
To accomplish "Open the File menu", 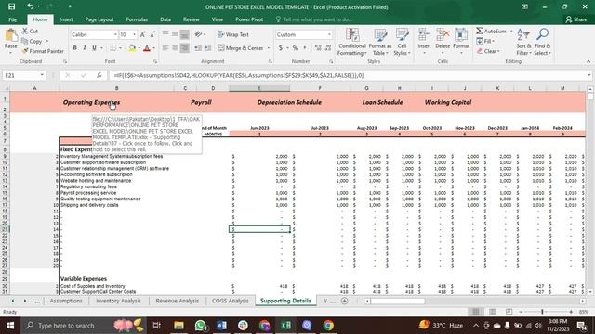I will pyautogui.click(x=12, y=19).
